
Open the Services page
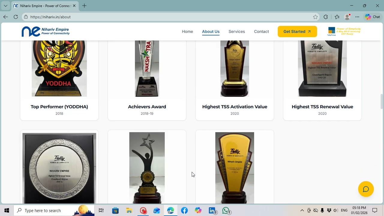[x=237, y=31]
